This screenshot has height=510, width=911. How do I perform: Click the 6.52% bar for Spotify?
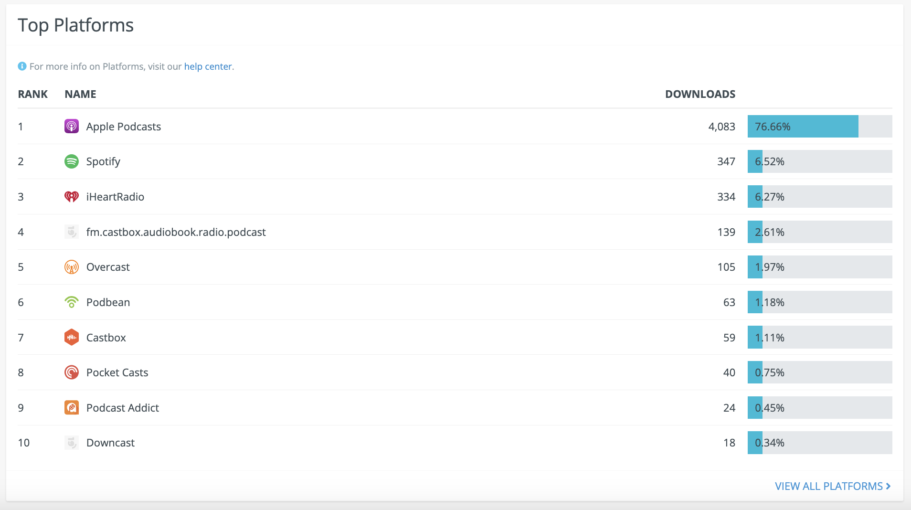820,161
